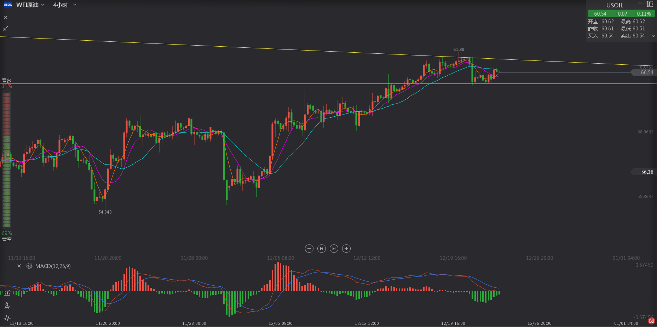The width and height of the screenshot is (657, 327).
Task: Click the 60.54 current price label on axis
Action: [x=645, y=72]
